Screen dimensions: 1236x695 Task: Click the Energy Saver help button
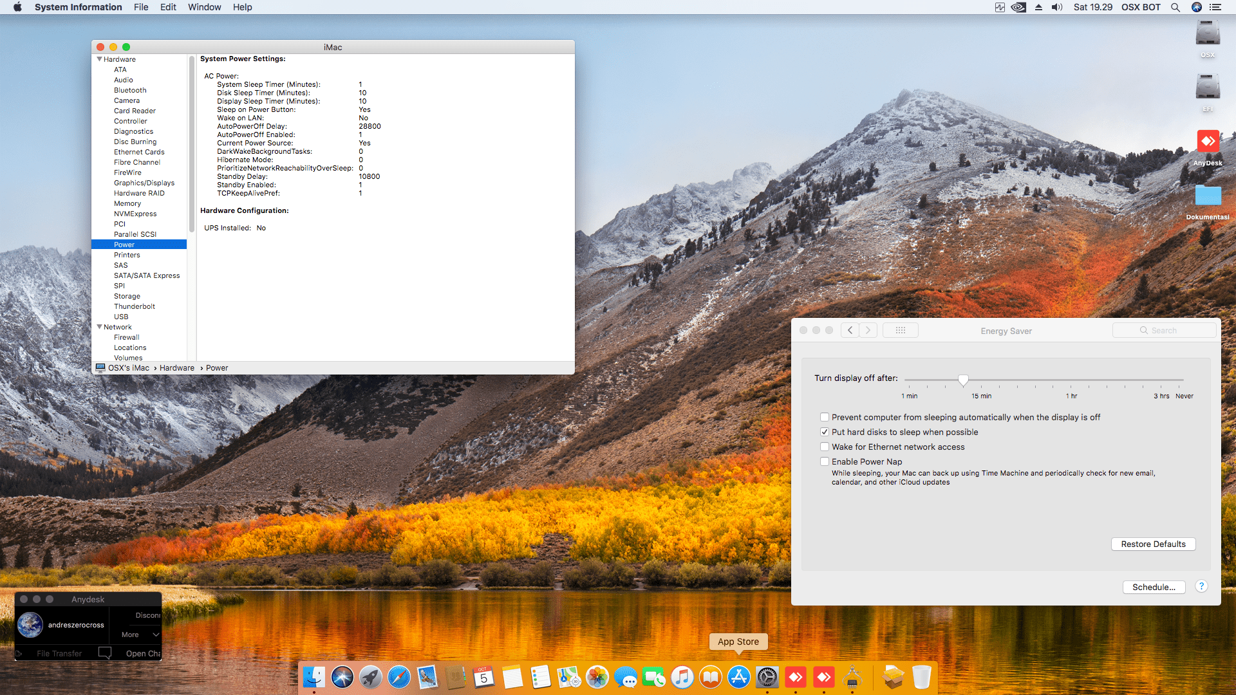click(x=1201, y=586)
